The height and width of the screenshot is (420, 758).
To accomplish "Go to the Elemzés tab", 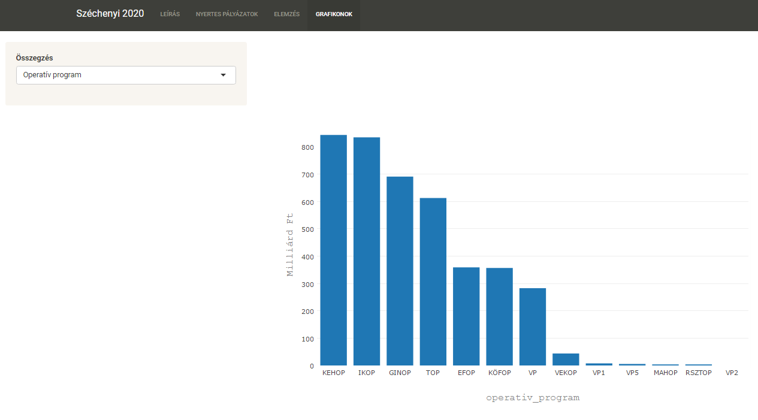I will pos(286,14).
